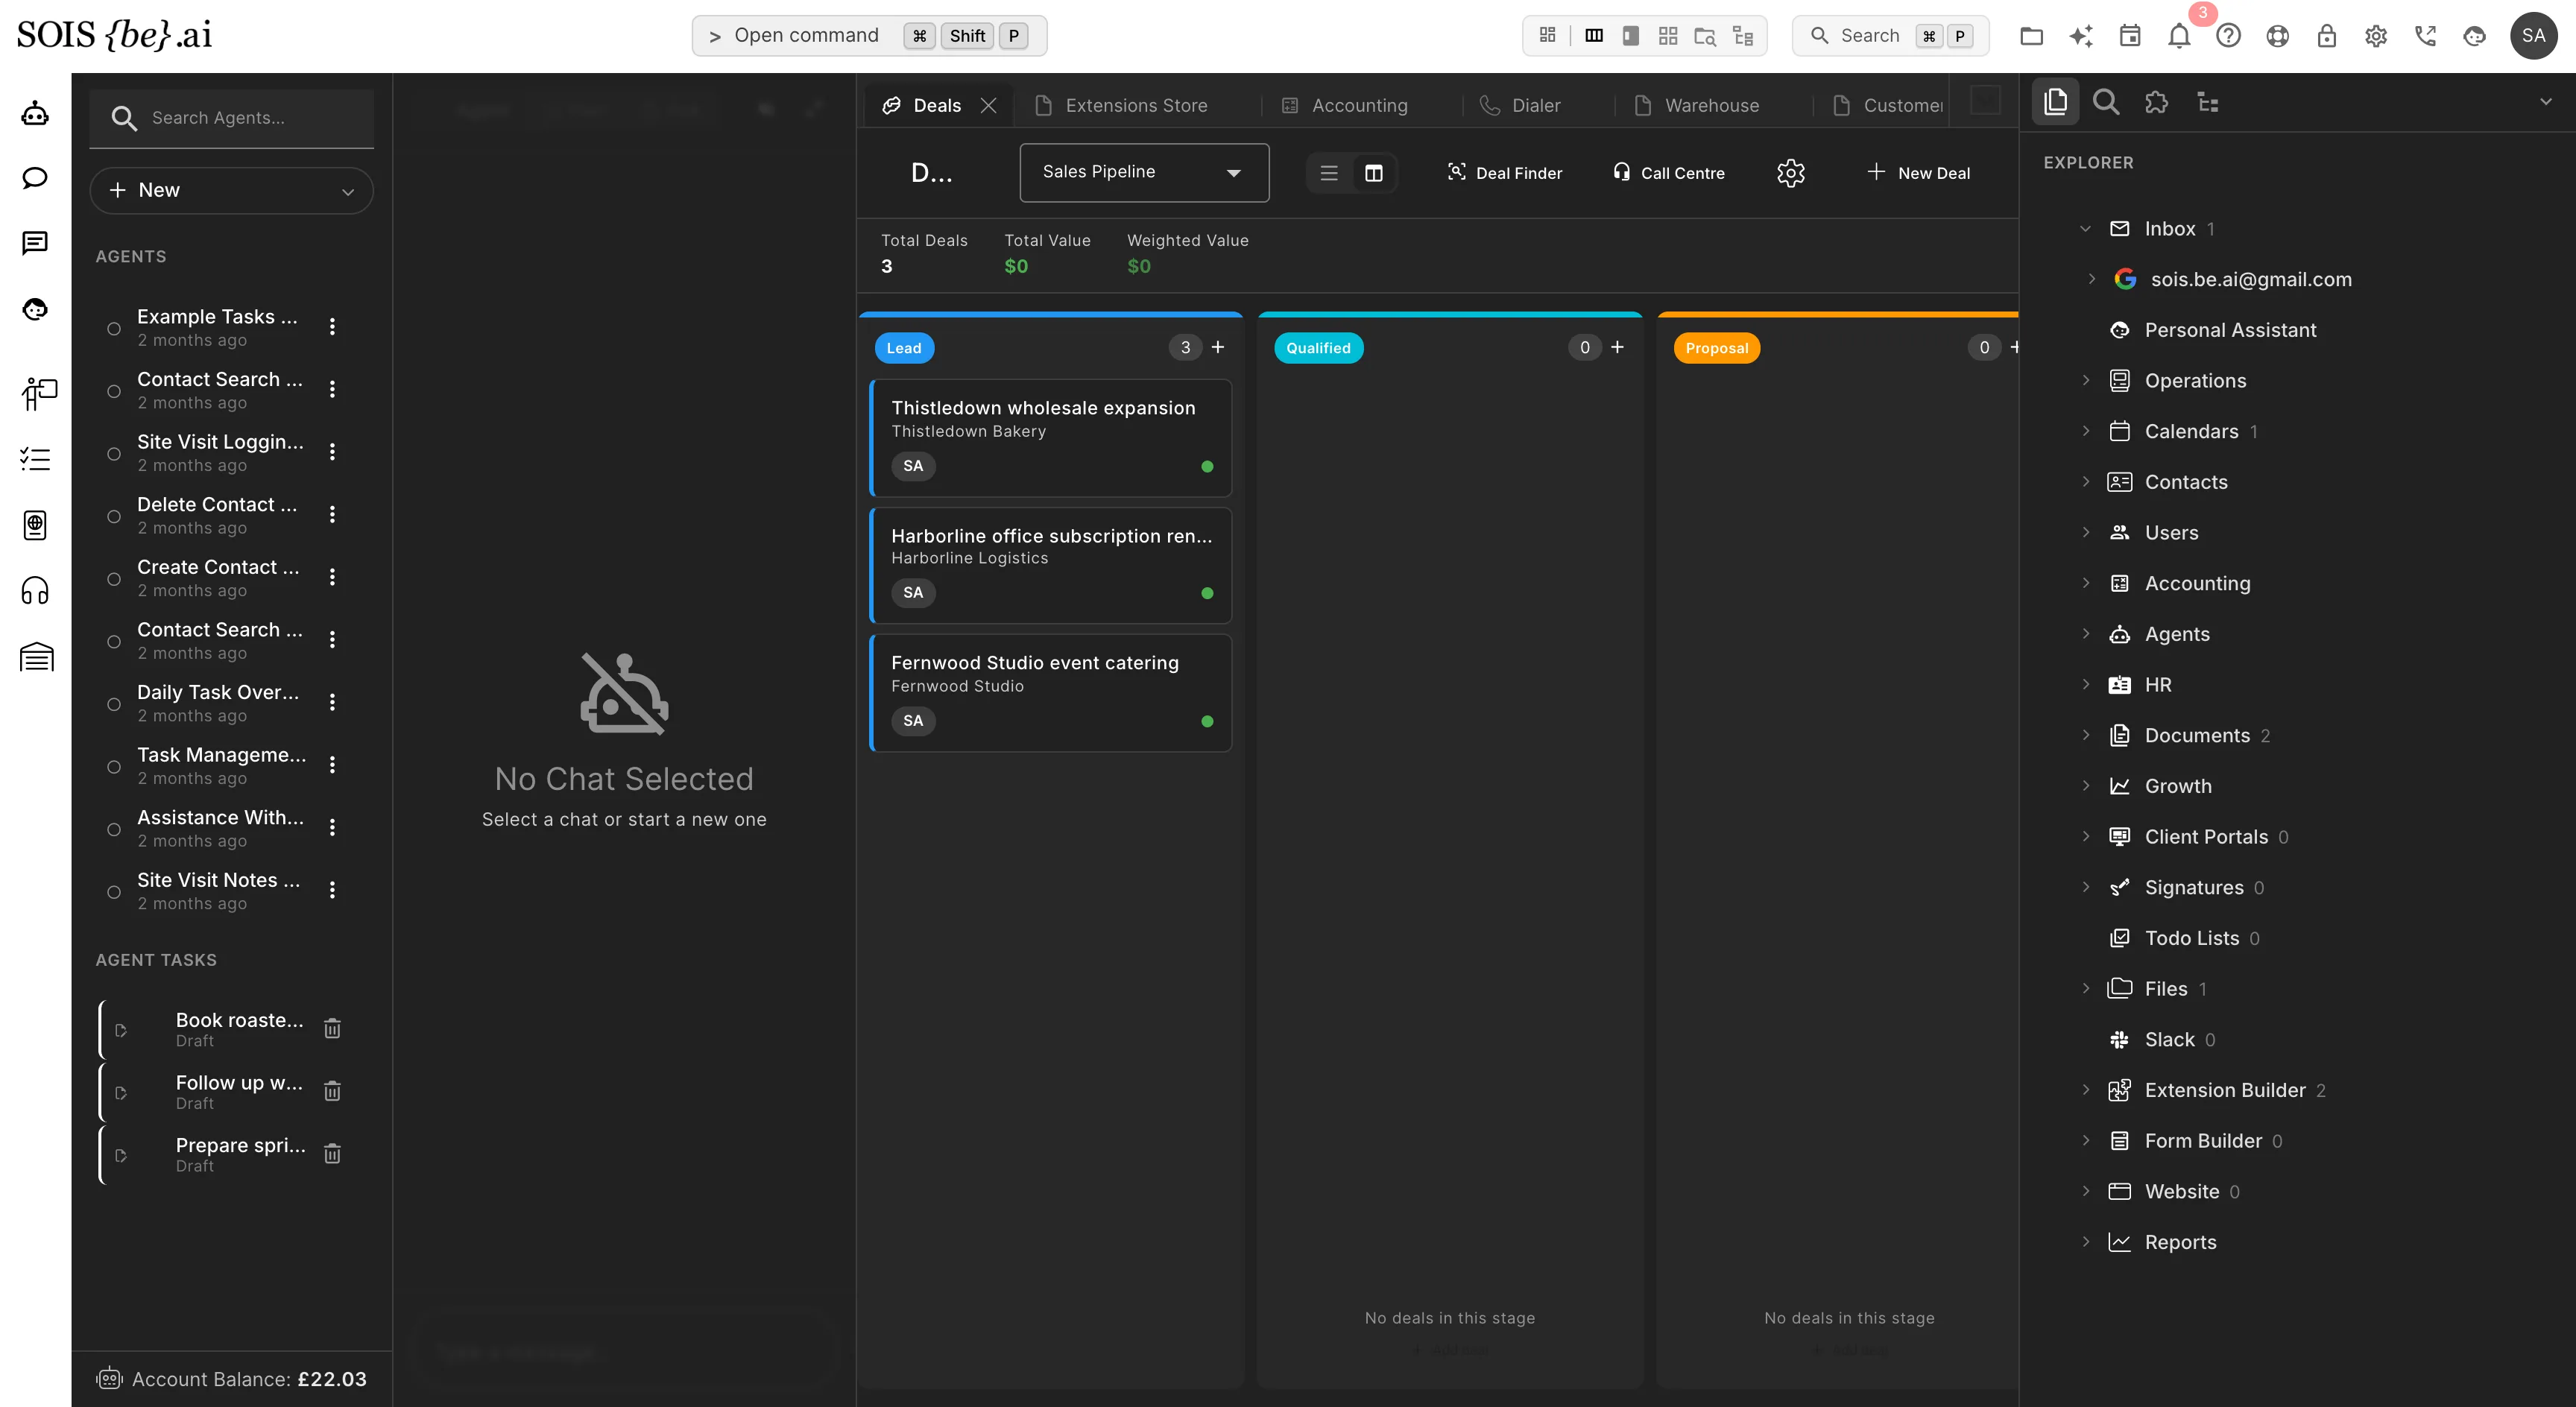
Task: Open the extensions puzzle icon in the Explorer panel
Action: (2156, 102)
